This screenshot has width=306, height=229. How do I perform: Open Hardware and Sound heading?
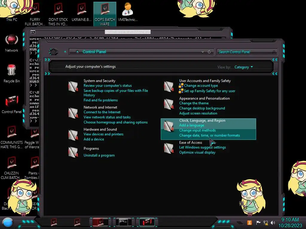[100, 129]
